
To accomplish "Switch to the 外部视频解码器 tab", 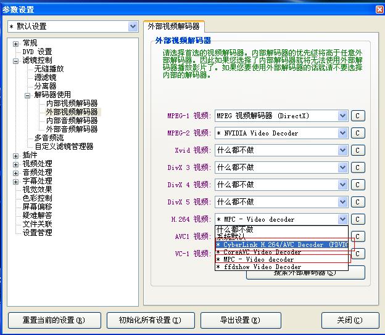I will [173, 26].
